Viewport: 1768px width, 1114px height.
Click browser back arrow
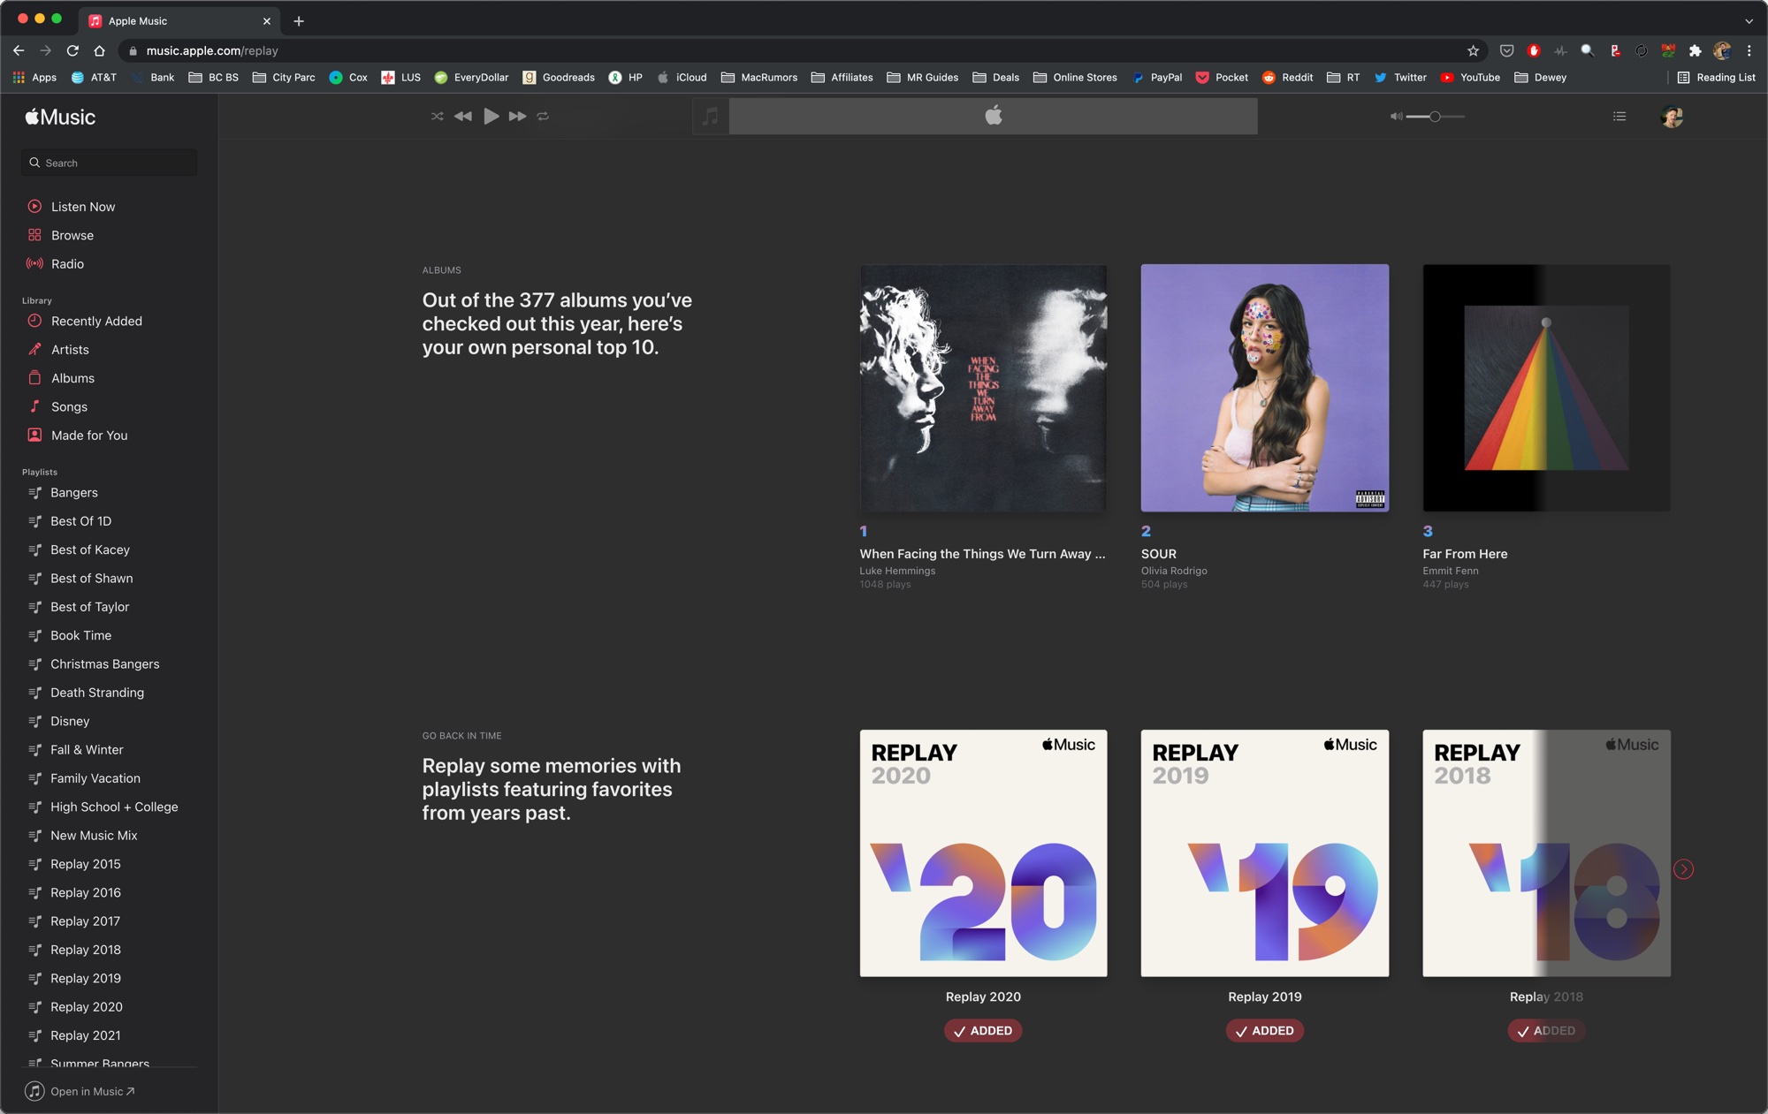coord(19,50)
